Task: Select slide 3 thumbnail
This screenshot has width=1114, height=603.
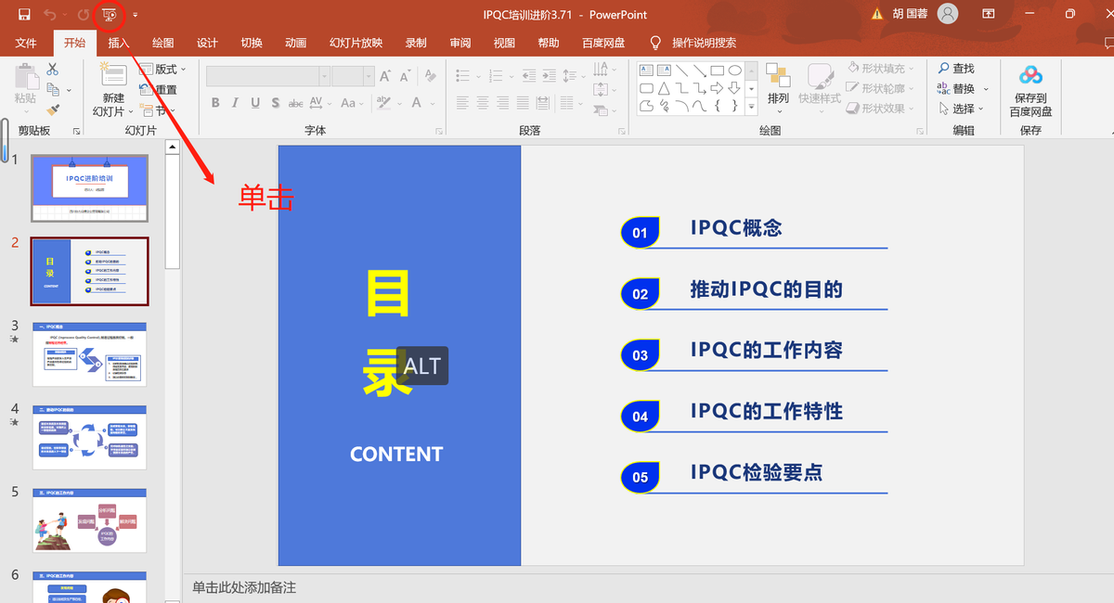Action: point(90,354)
